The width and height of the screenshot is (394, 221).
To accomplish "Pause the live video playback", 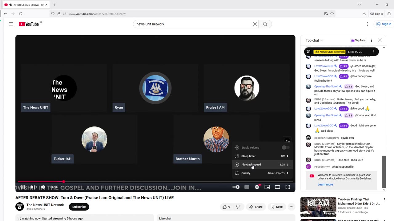I will click(x=23, y=187).
